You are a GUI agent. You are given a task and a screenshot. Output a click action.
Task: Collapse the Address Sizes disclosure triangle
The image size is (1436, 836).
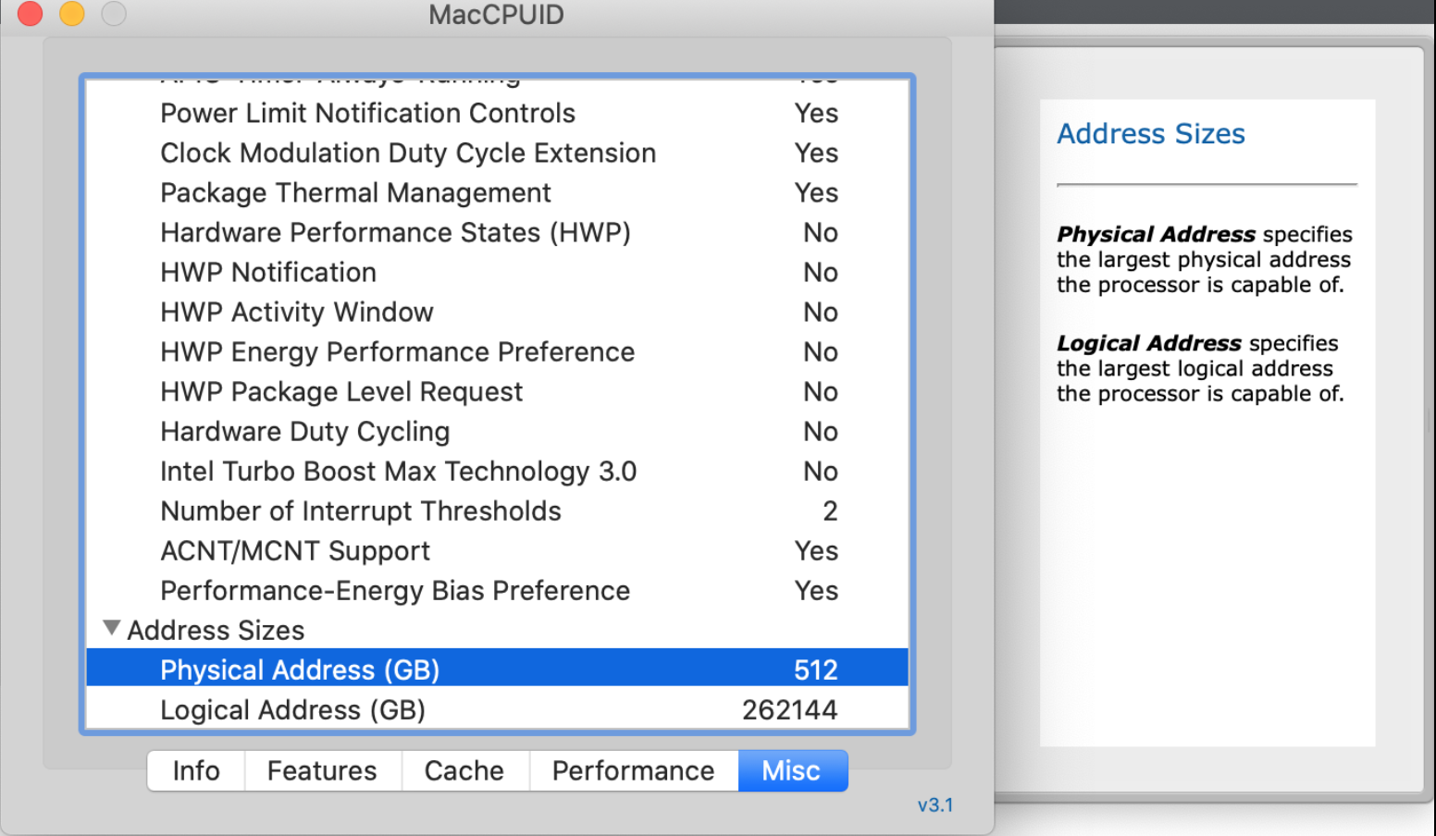[x=112, y=629]
